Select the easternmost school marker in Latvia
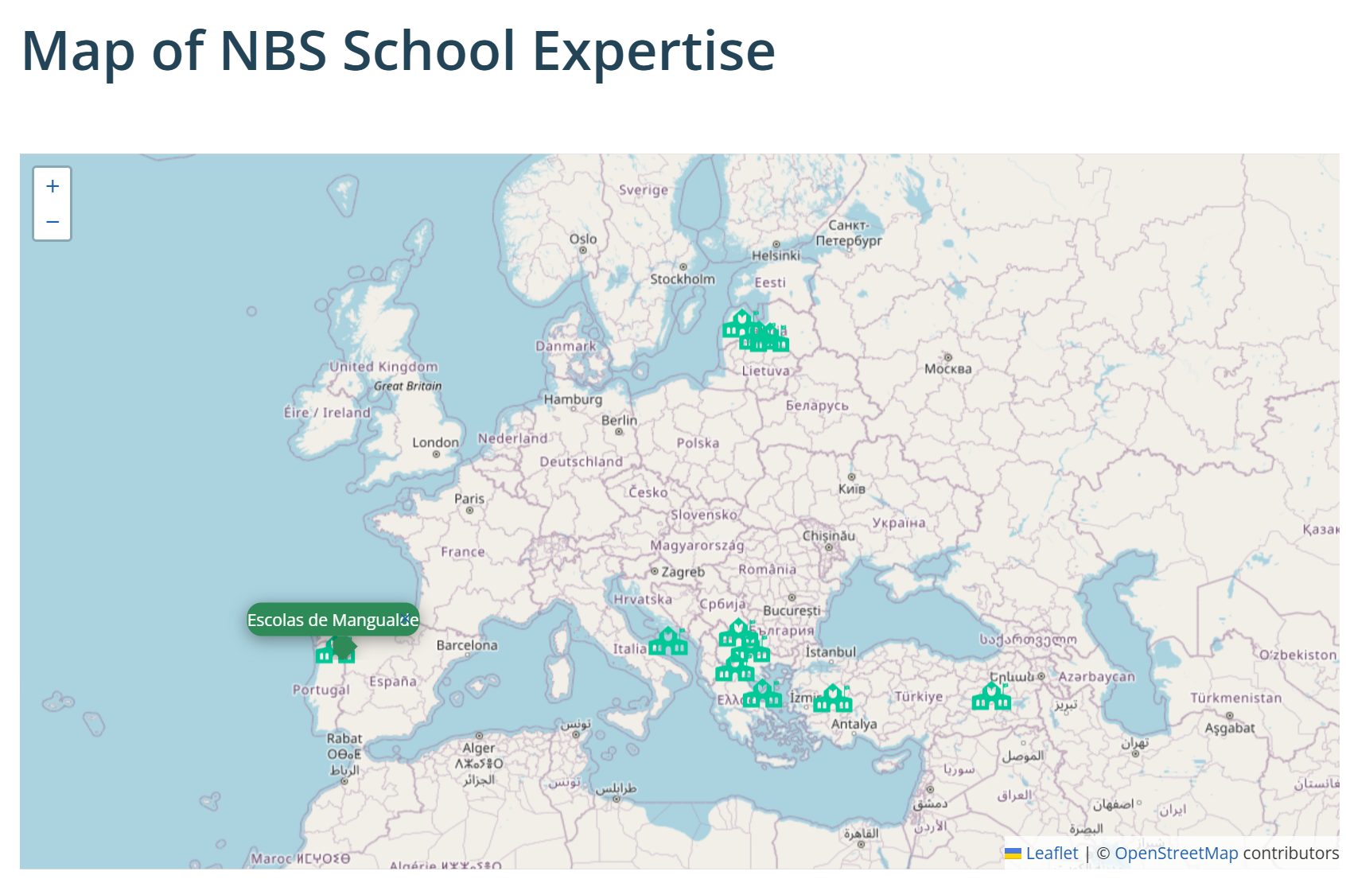 click(775, 340)
